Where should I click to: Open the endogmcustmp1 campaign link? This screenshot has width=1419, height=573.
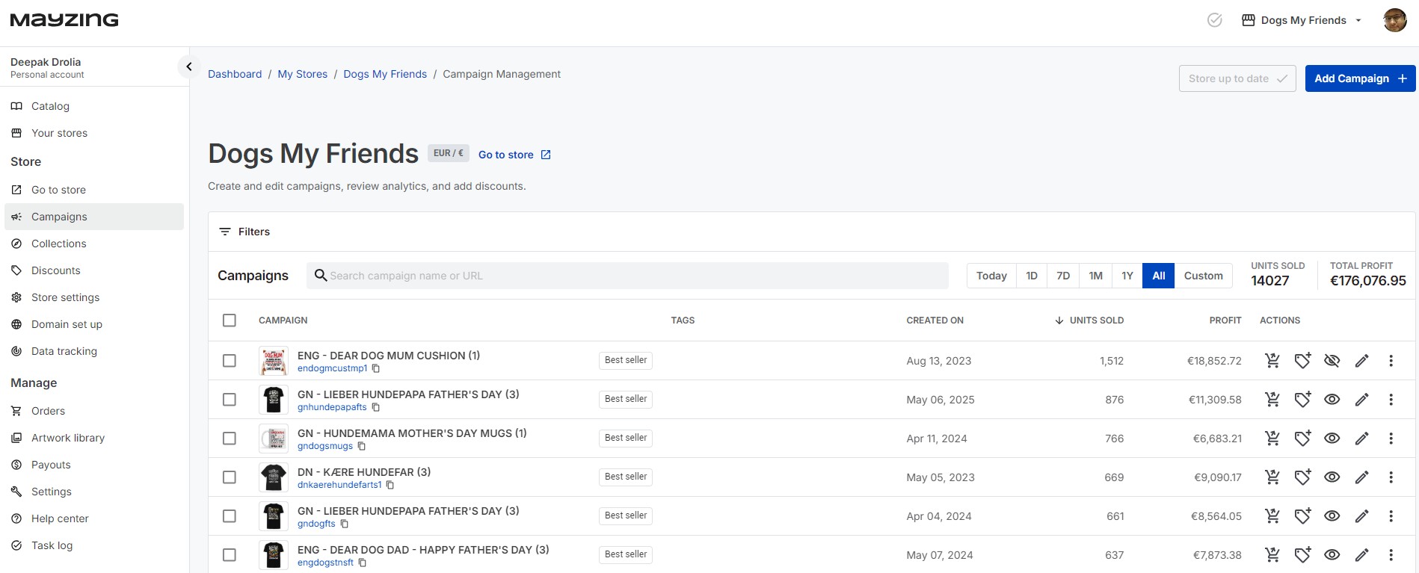(332, 368)
